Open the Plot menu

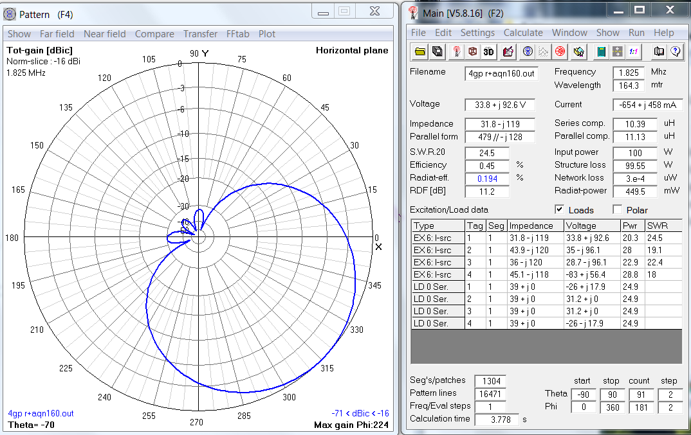[x=266, y=34]
